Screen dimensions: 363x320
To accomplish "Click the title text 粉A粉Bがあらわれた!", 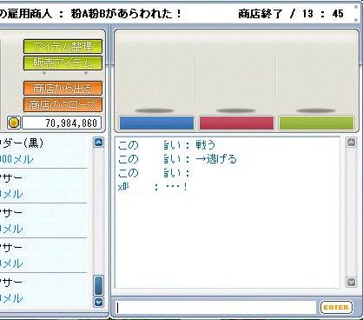I will tap(126, 14).
